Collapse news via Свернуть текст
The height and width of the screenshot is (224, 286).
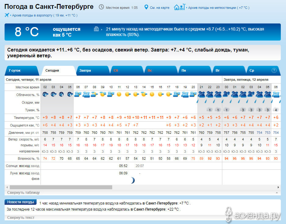[21, 218]
